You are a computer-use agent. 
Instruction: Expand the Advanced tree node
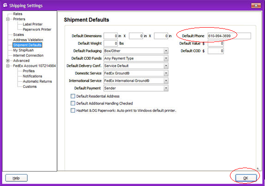coord(8,61)
